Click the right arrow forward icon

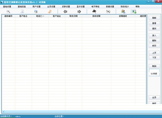pos(79,11)
